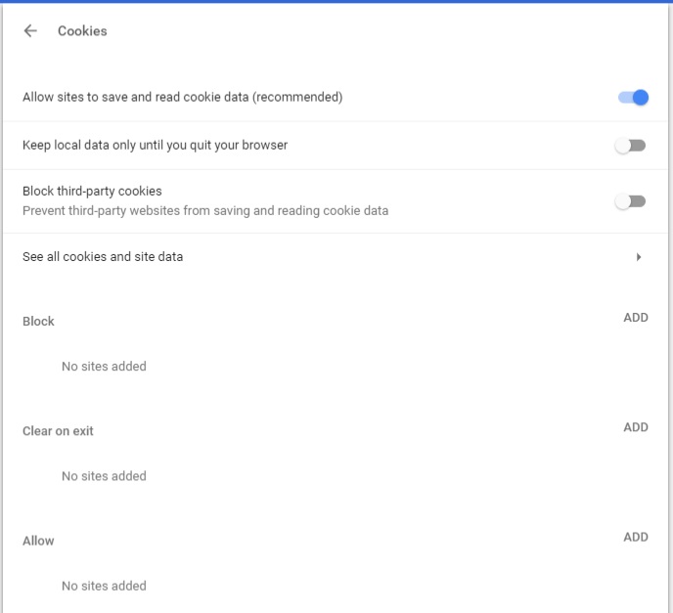
Task: Enable keep local data until quit toggle
Action: (x=630, y=146)
